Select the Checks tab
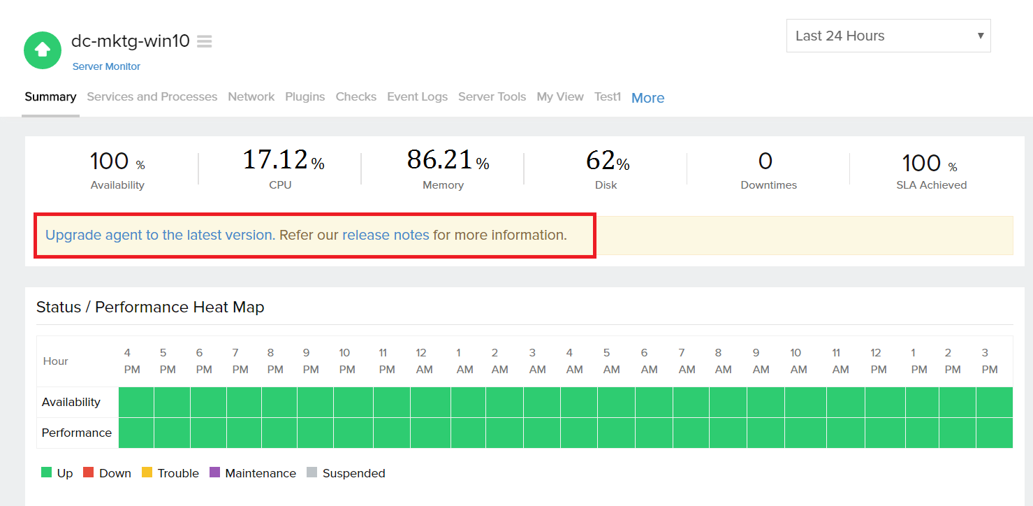 click(x=356, y=96)
